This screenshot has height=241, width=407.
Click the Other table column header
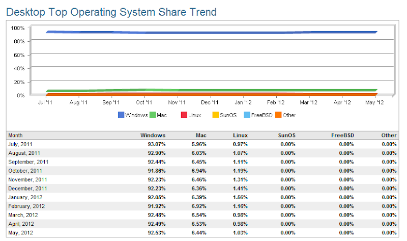389,136
